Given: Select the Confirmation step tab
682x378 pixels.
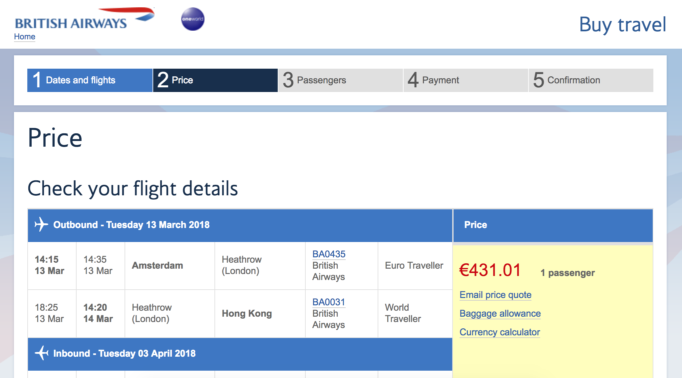Looking at the screenshot, I should tap(591, 80).
